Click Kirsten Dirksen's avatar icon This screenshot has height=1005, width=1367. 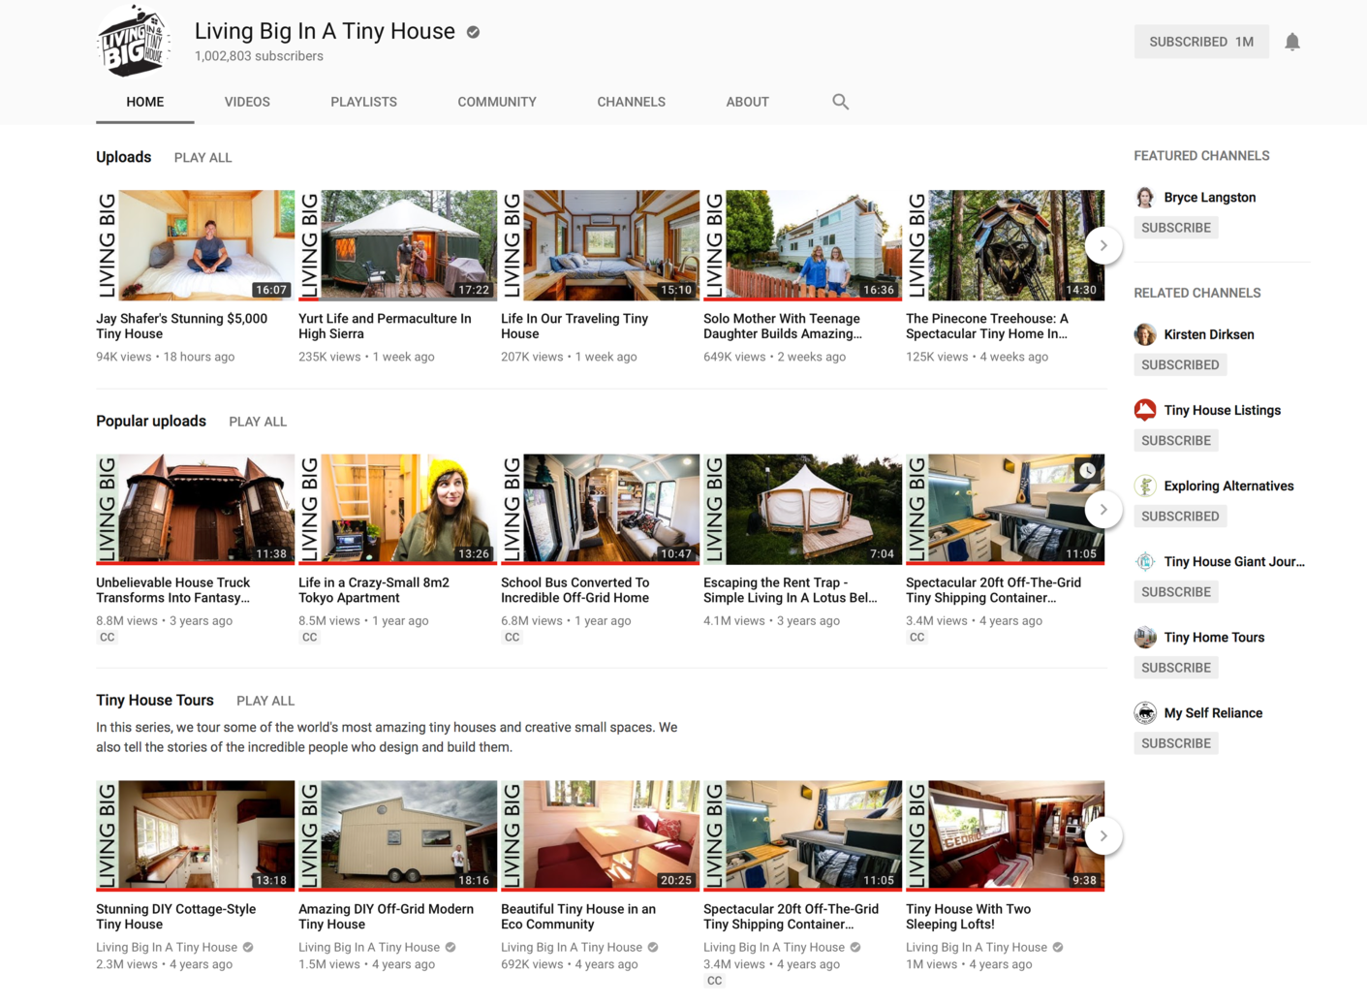click(1145, 334)
